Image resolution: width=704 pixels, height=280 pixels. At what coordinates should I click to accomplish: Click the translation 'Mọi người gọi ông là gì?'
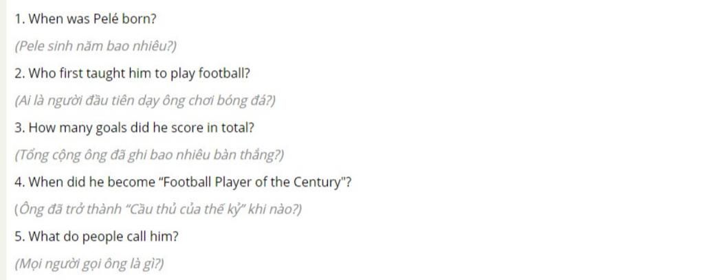pos(89,264)
